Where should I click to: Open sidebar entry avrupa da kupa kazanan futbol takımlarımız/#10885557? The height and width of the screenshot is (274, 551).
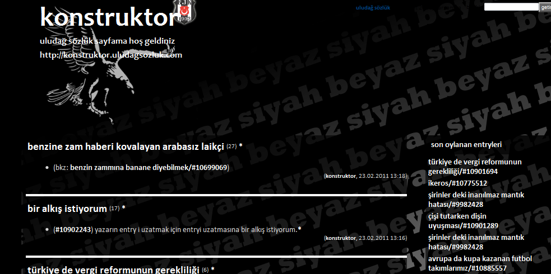click(480, 263)
